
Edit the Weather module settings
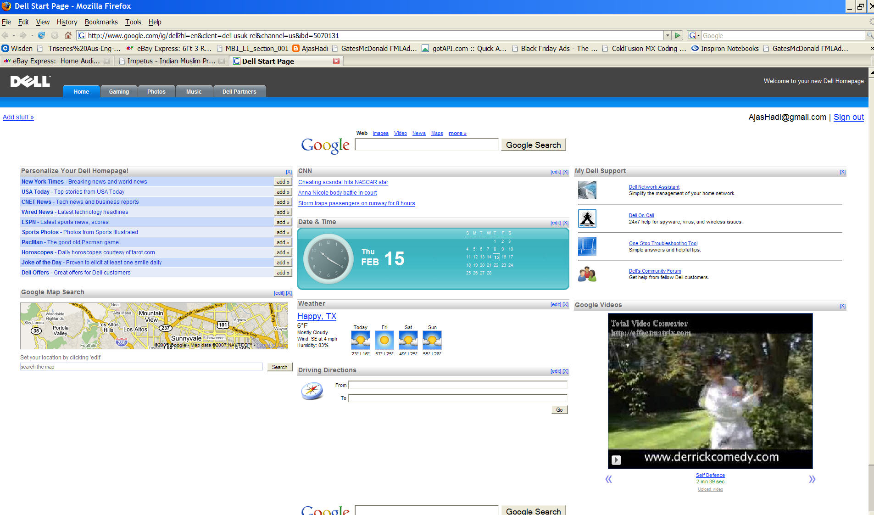pyautogui.click(x=556, y=304)
